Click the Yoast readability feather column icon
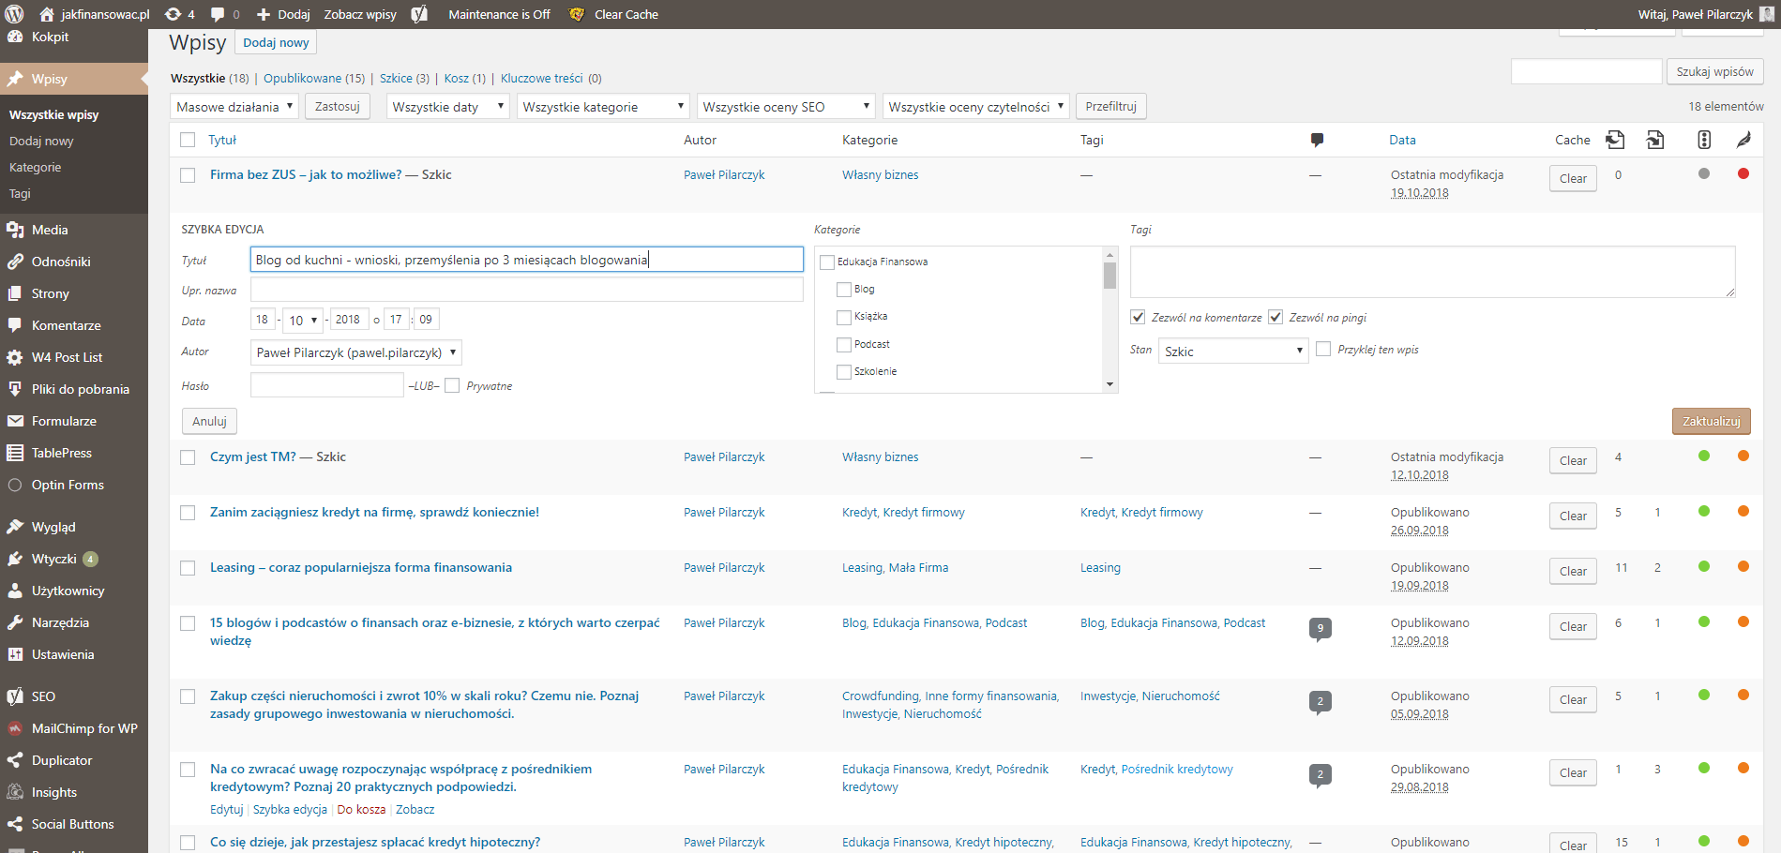This screenshot has height=853, width=1781. coord(1743,140)
